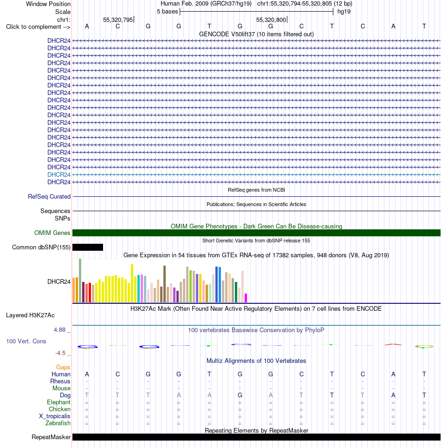Open the H3K27Ac Mark track title

(x=256, y=308)
